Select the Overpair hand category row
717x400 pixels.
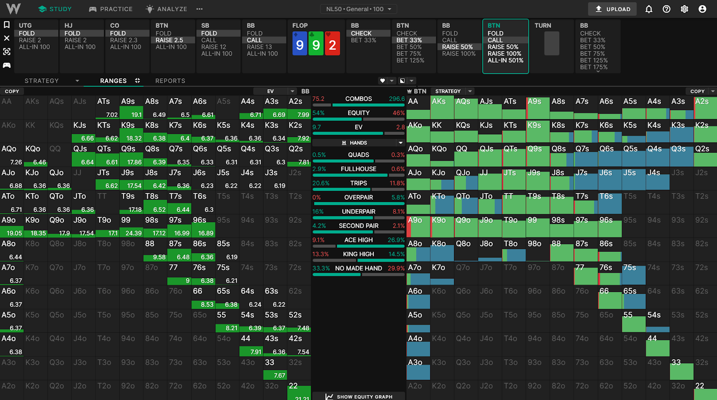pos(358,199)
